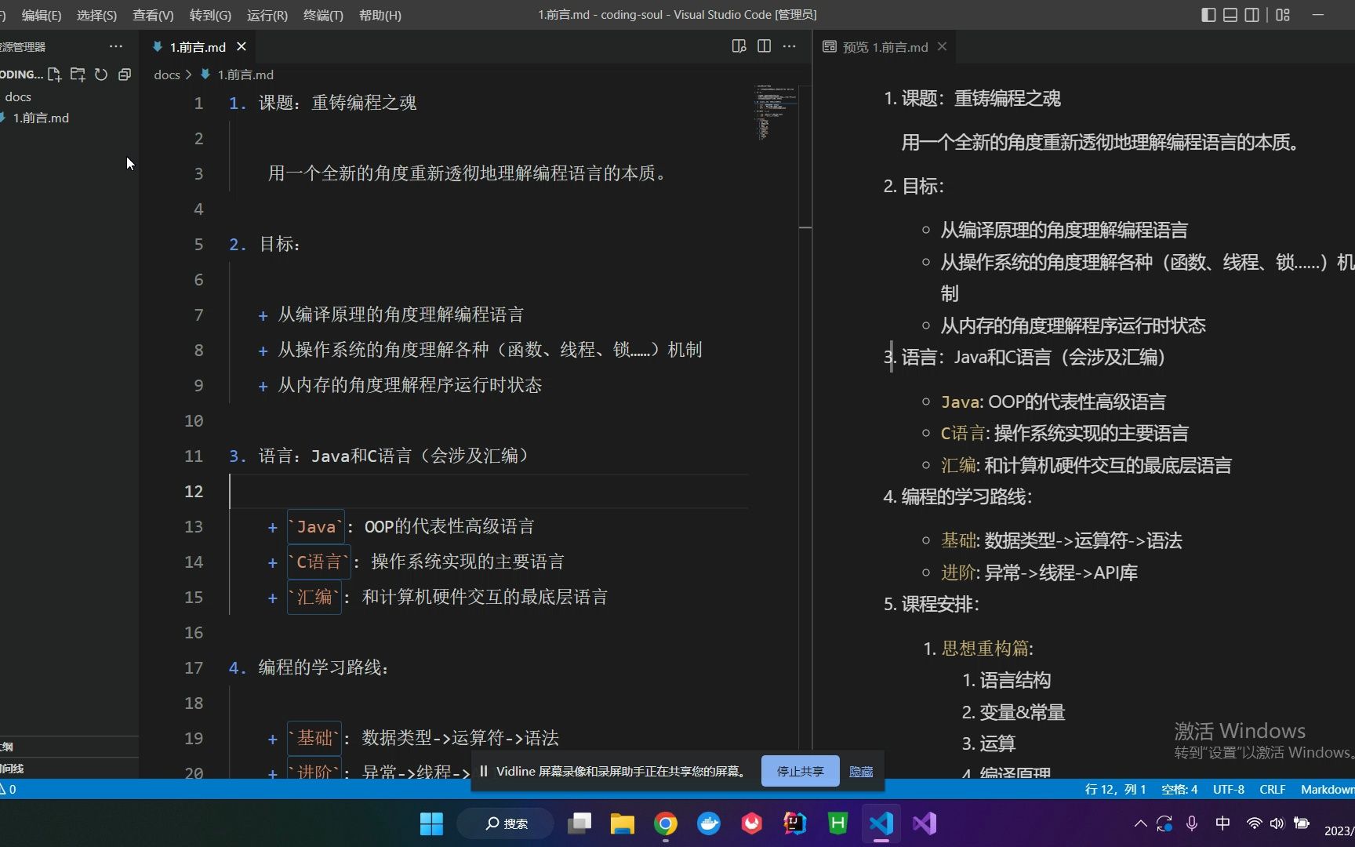Open the 终端(T) menu
Image resolution: width=1355 pixels, height=847 pixels.
tap(323, 15)
